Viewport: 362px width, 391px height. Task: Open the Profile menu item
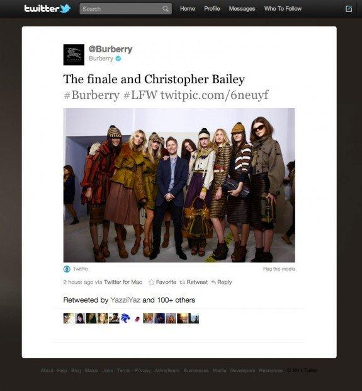click(x=212, y=9)
